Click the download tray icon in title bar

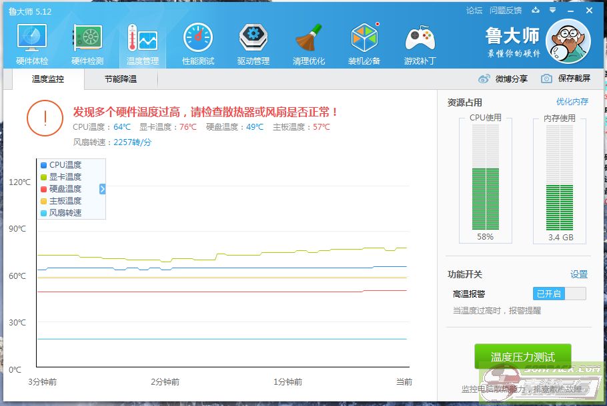[536, 11]
